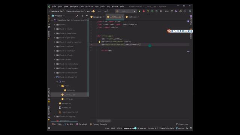Open the Git tool window at bottom
The width and height of the screenshot is (240, 135).
click(69, 124)
